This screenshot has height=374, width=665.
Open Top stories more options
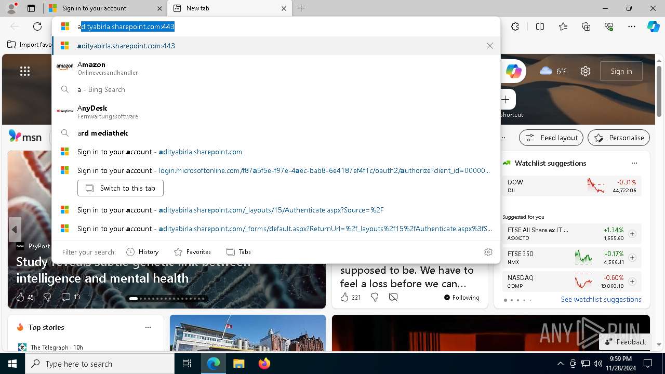148,327
